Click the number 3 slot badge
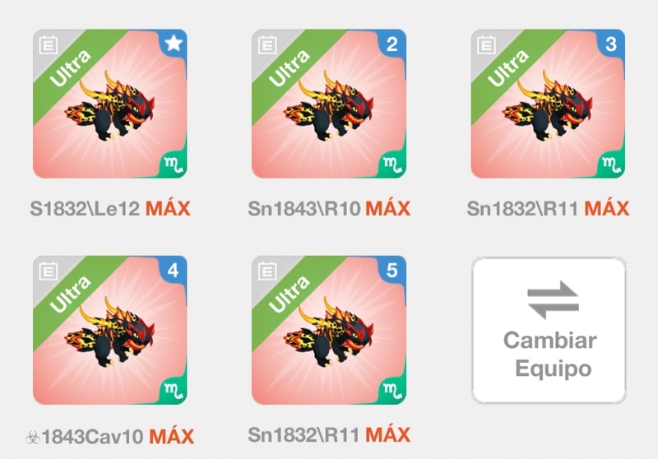Image resolution: width=658 pixels, height=459 pixels. pyautogui.click(x=611, y=44)
